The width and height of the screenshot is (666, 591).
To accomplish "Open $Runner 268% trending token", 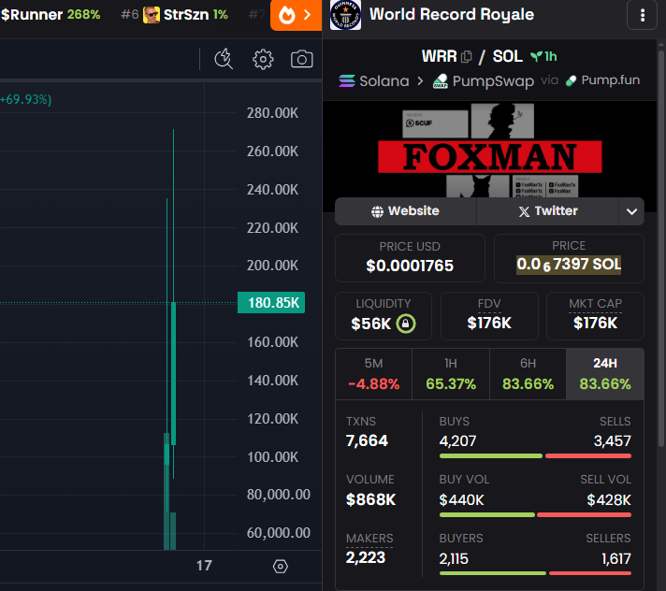I will [51, 15].
